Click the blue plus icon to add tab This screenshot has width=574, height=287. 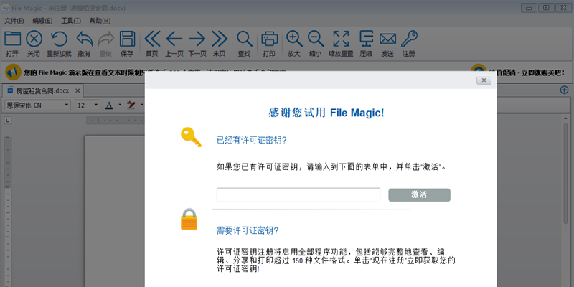click(x=565, y=90)
